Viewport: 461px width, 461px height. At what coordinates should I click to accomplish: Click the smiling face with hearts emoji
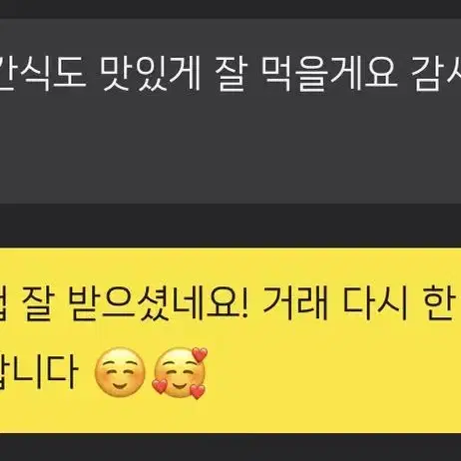[180, 373]
